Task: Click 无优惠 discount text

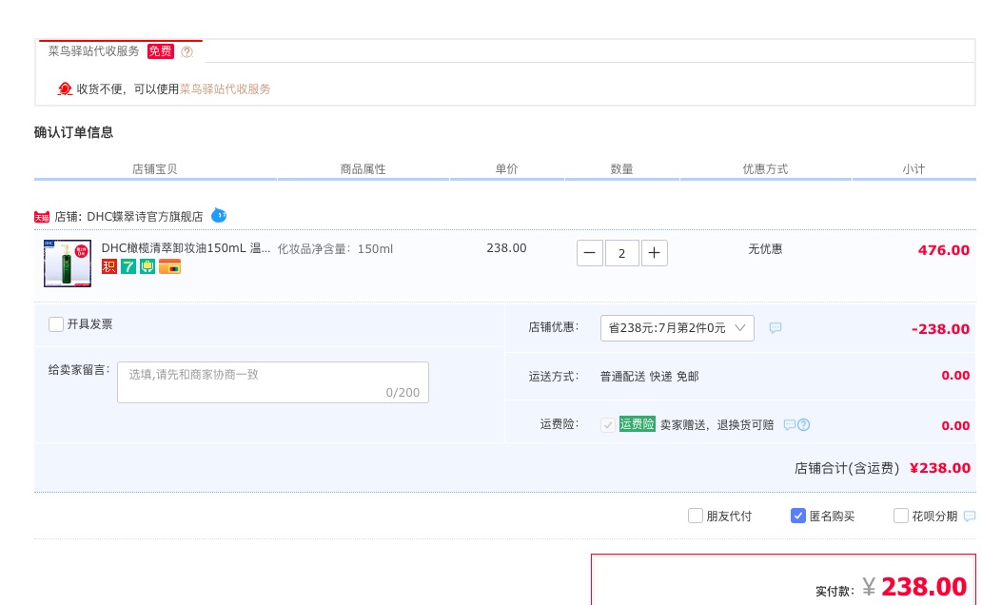Action: click(x=765, y=248)
